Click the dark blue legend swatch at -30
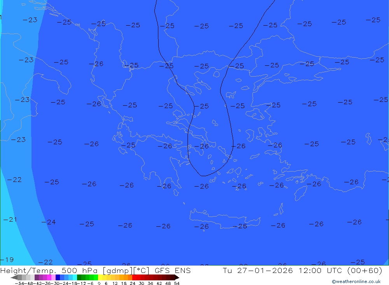389x285 pixels. 58,277
